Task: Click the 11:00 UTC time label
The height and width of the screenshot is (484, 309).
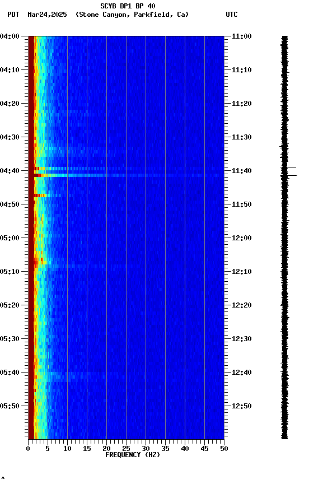Action: click(x=242, y=36)
